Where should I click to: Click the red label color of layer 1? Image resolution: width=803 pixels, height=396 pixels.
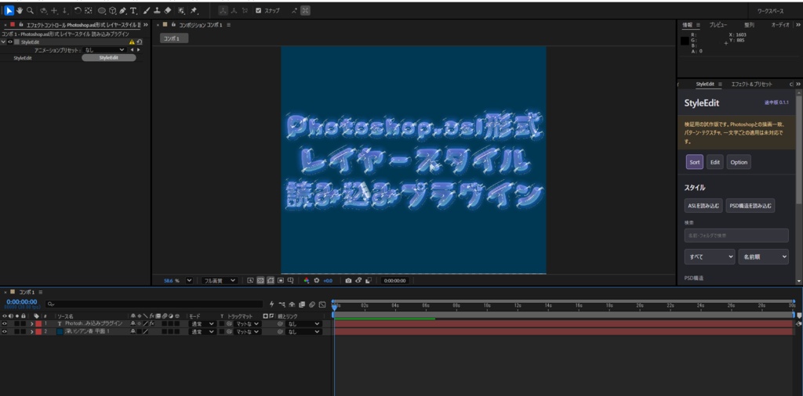coord(38,323)
